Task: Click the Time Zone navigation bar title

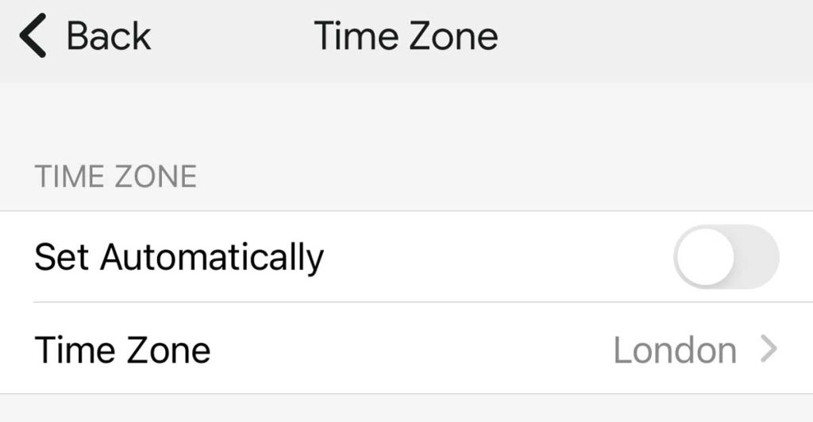Action: click(x=406, y=37)
